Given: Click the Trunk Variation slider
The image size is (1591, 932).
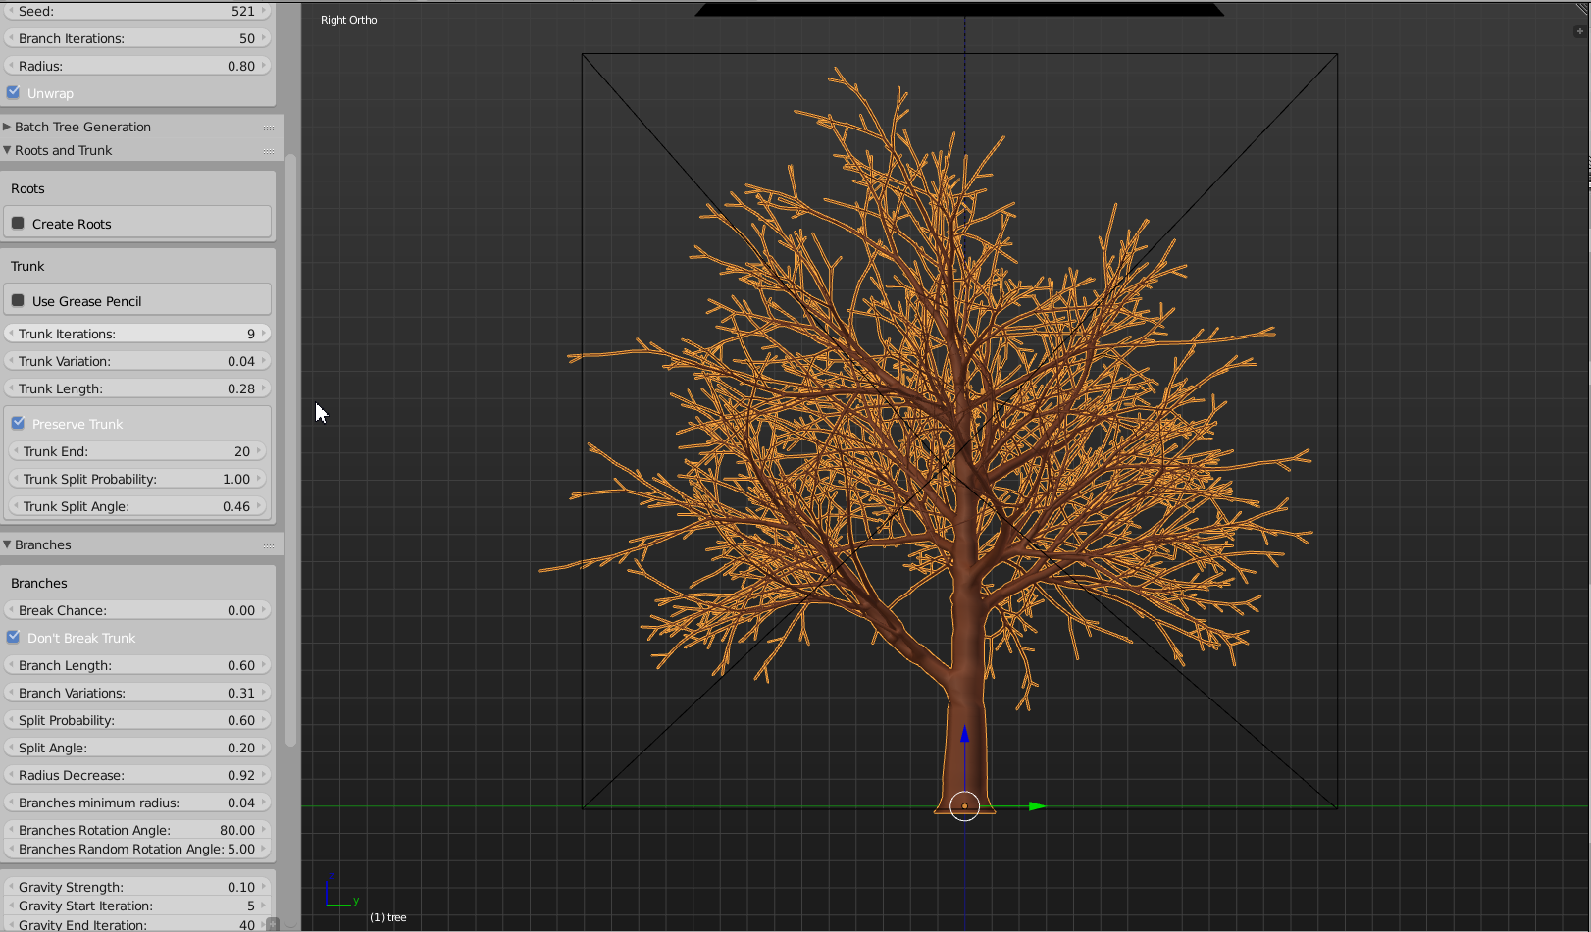Looking at the screenshot, I should pos(137,361).
